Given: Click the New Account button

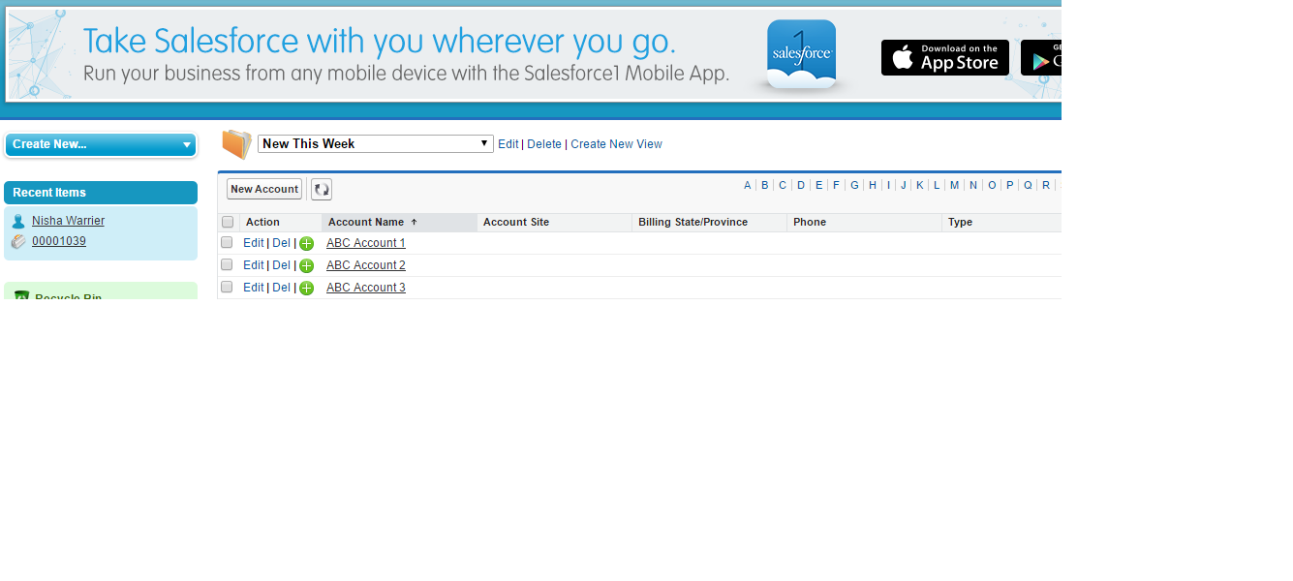Looking at the screenshot, I should [263, 189].
